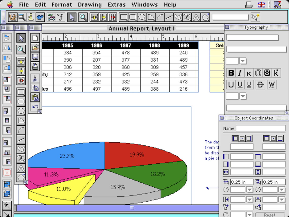Open the dropdown below the underline buttons

coord(243,96)
